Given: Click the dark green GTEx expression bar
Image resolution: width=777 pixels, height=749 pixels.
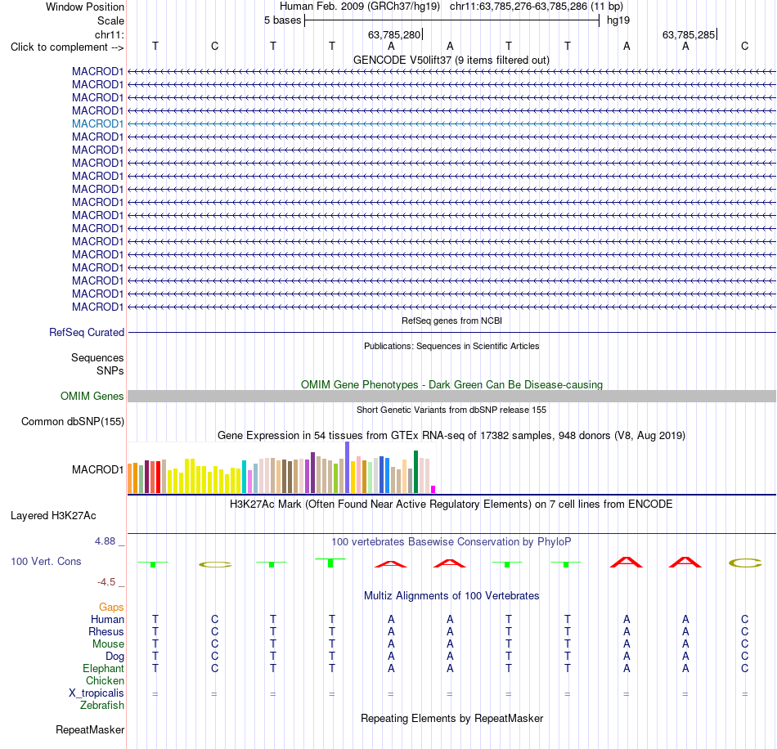Looking at the screenshot, I should (x=415, y=472).
